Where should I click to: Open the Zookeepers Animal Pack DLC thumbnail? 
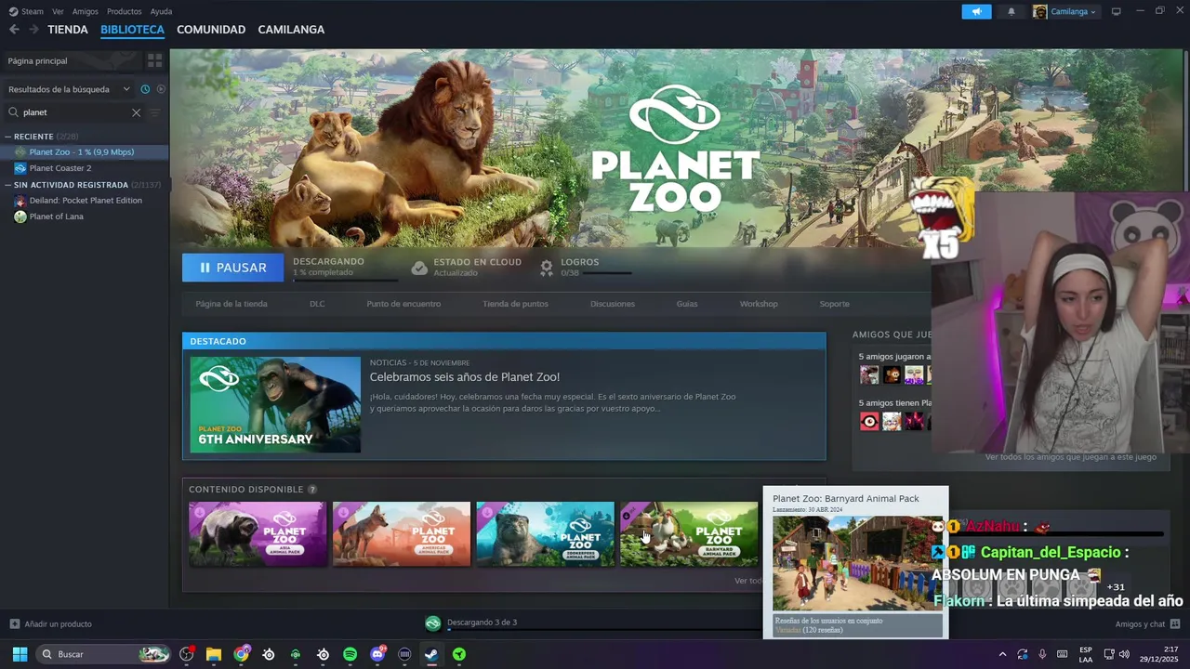click(545, 534)
